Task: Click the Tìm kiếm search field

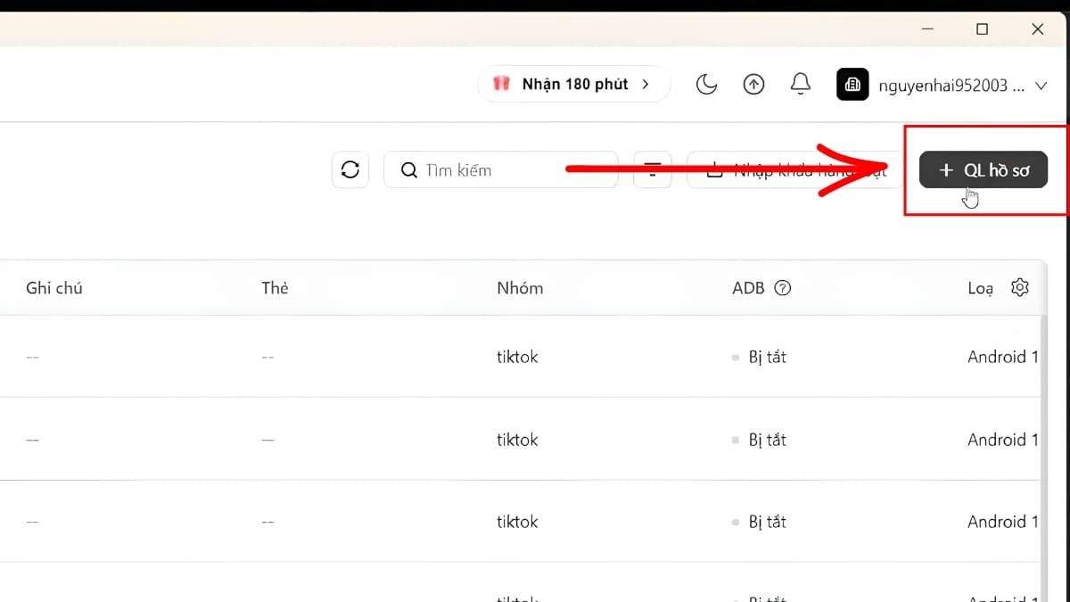Action: [x=501, y=169]
